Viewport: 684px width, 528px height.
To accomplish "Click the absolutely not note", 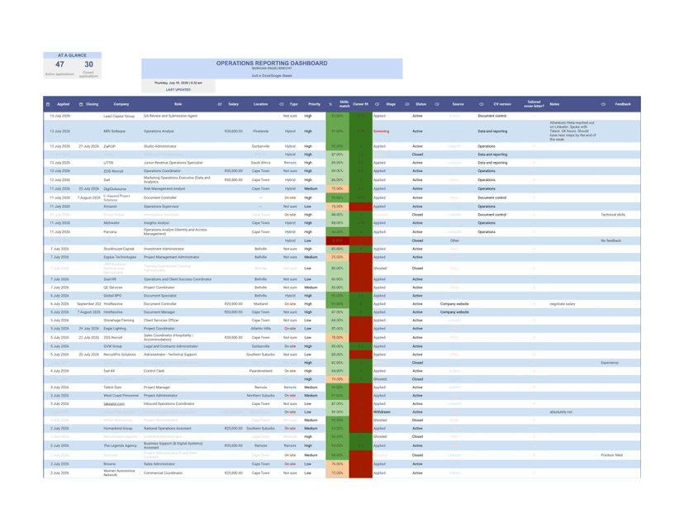I will [561, 412].
